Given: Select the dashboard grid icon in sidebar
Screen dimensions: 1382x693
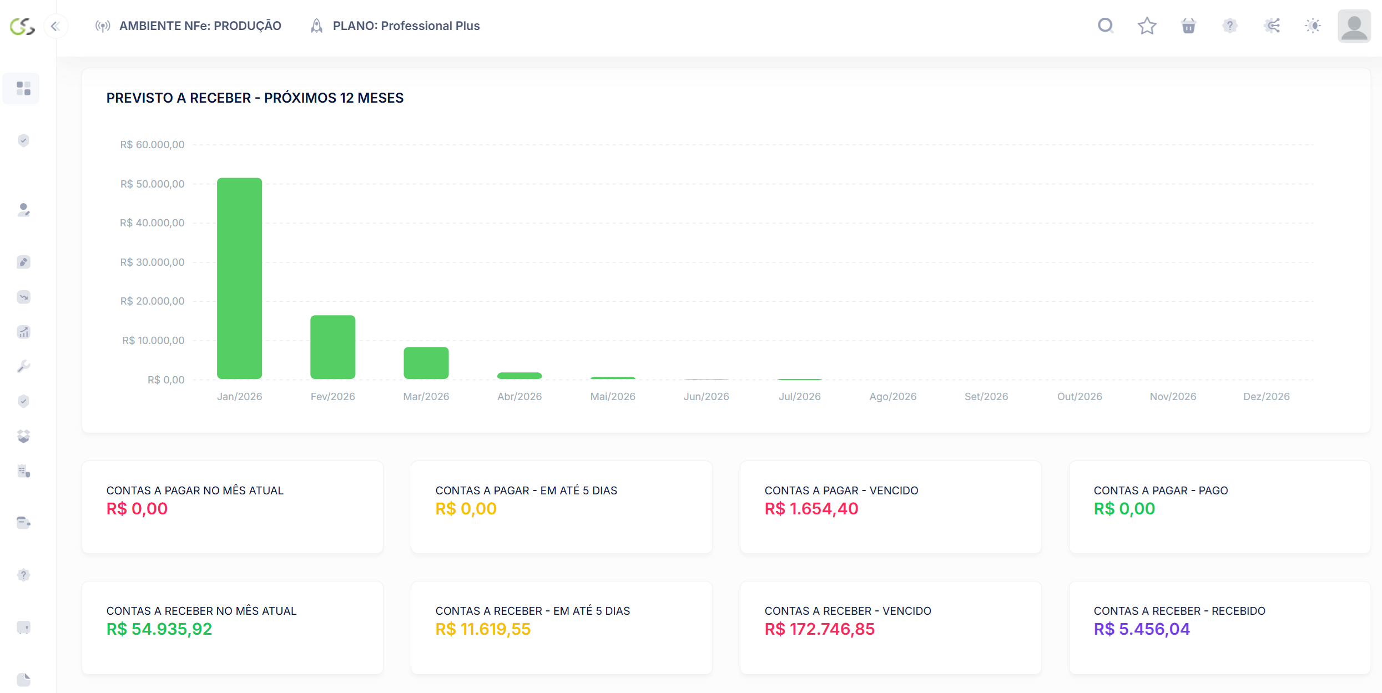Looking at the screenshot, I should [23, 88].
